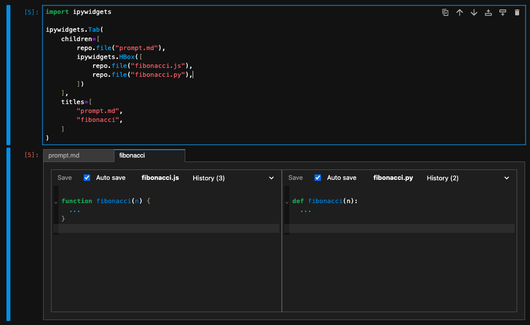Click Save in the fibonacci.js editor

click(64, 177)
